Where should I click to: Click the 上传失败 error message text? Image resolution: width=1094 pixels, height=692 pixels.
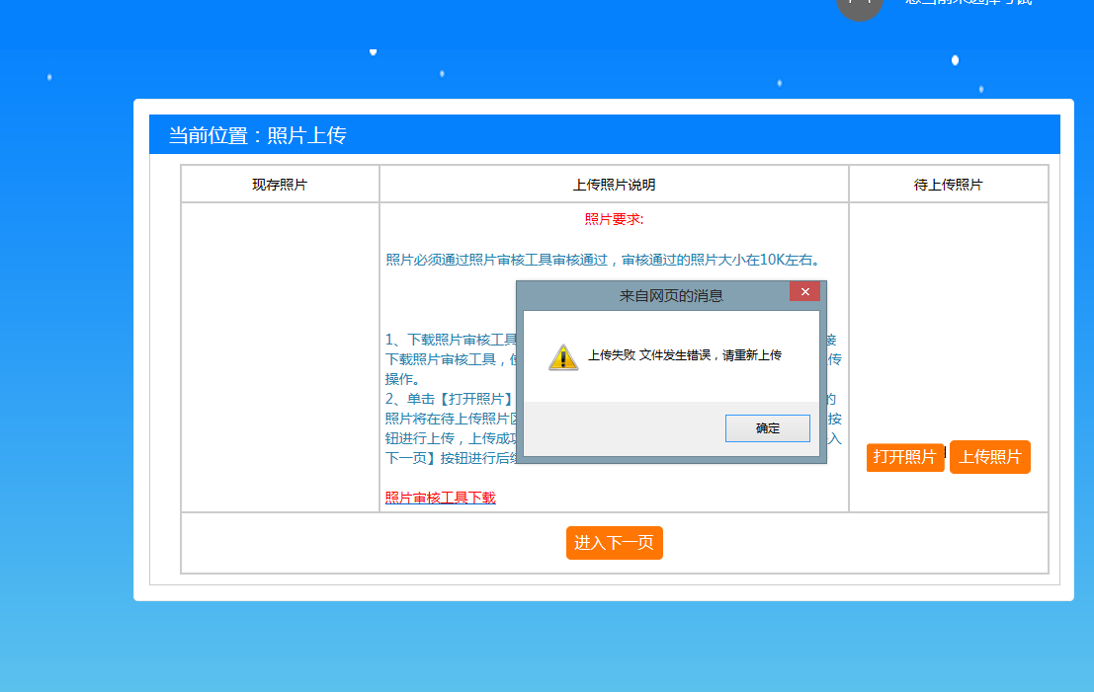[x=685, y=355]
